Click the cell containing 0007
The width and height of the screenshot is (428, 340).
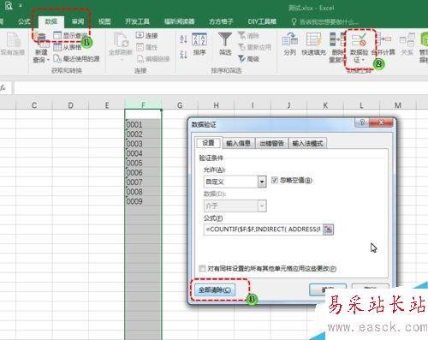(143, 182)
